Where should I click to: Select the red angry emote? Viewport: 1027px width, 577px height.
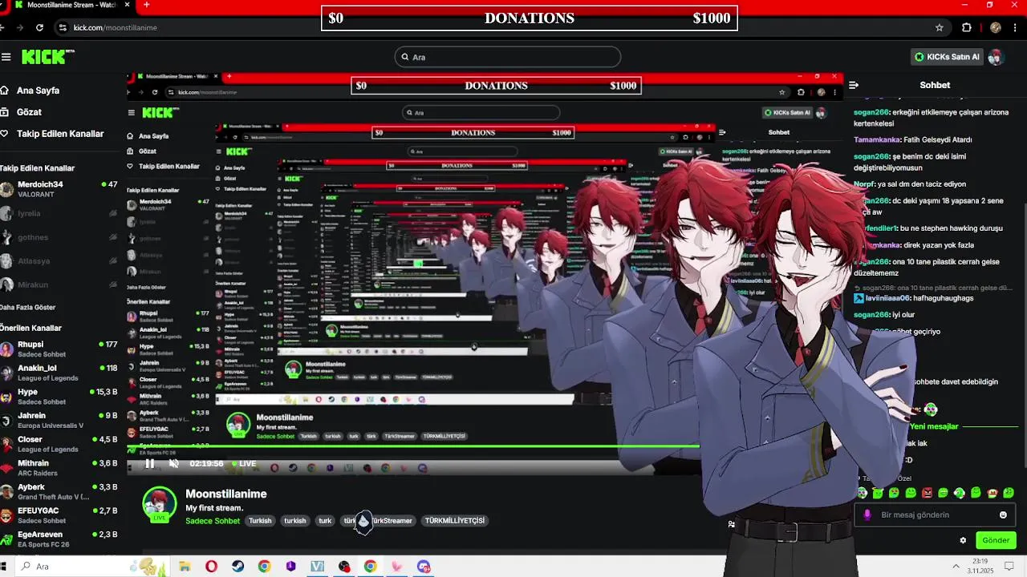click(928, 493)
